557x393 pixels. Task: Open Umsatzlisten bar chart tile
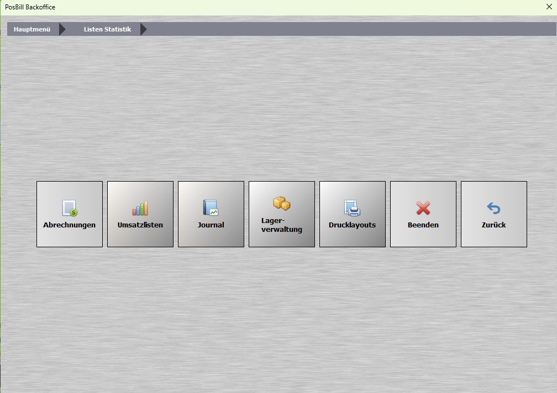pos(140,214)
